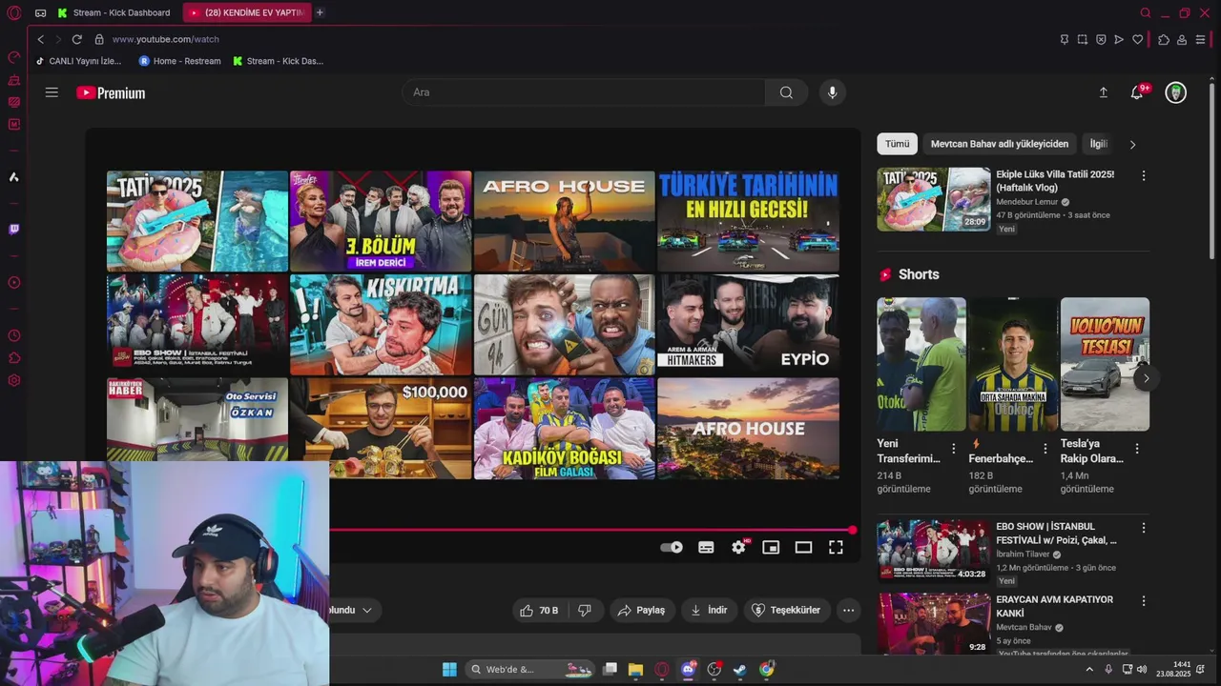Enter fullscreen mode on the player

836,547
